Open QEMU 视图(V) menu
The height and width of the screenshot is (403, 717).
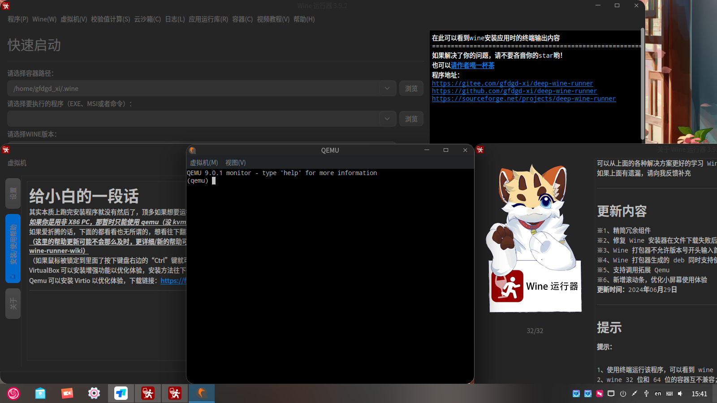236,163
